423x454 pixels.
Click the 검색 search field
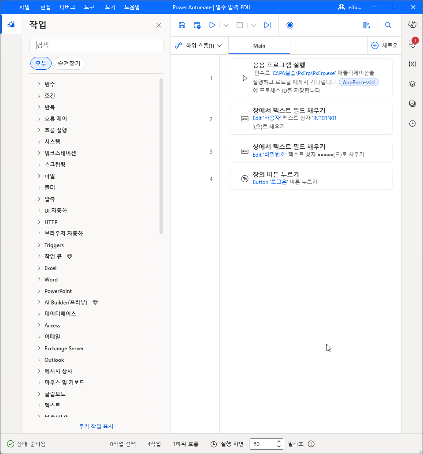(96, 45)
